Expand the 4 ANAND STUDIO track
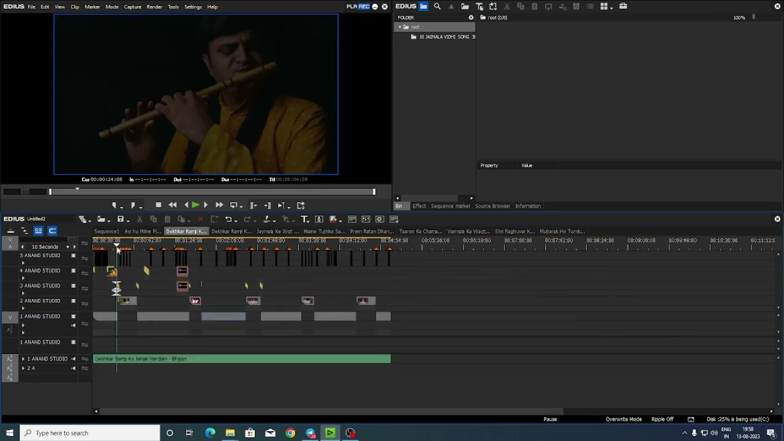The height and width of the screenshot is (441, 784). pos(23,278)
